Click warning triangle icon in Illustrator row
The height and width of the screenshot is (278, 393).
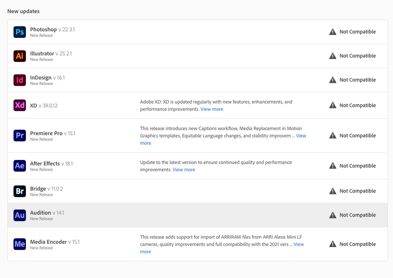pyautogui.click(x=332, y=56)
